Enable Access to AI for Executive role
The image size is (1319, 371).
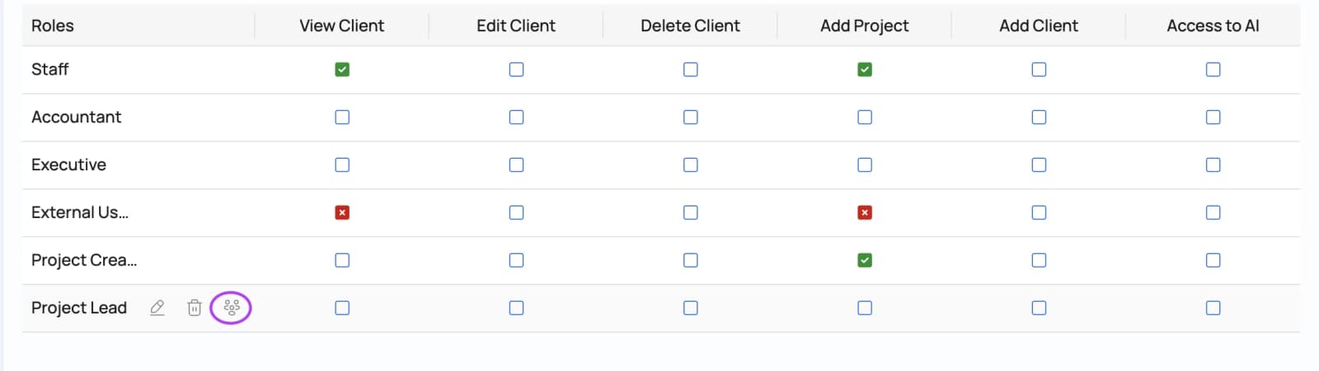pos(1213,165)
